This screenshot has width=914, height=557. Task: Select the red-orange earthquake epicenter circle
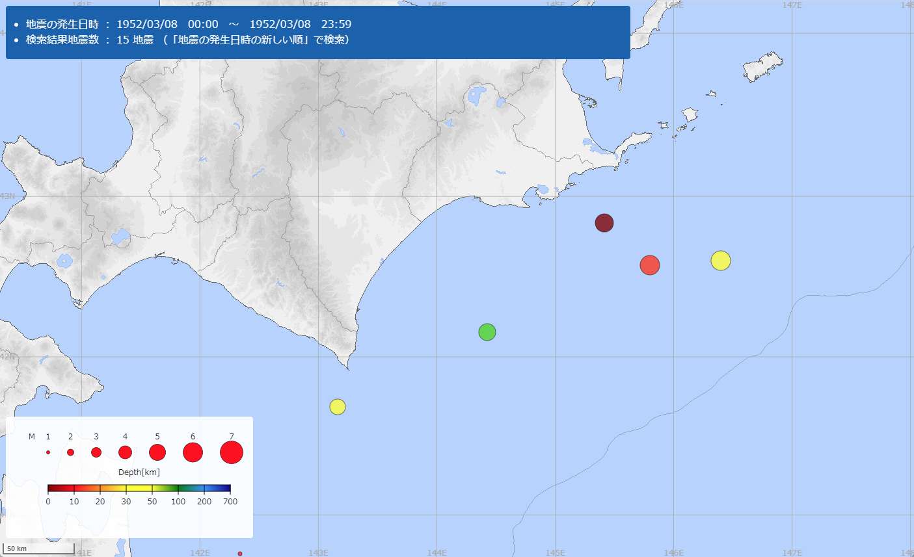(x=650, y=265)
